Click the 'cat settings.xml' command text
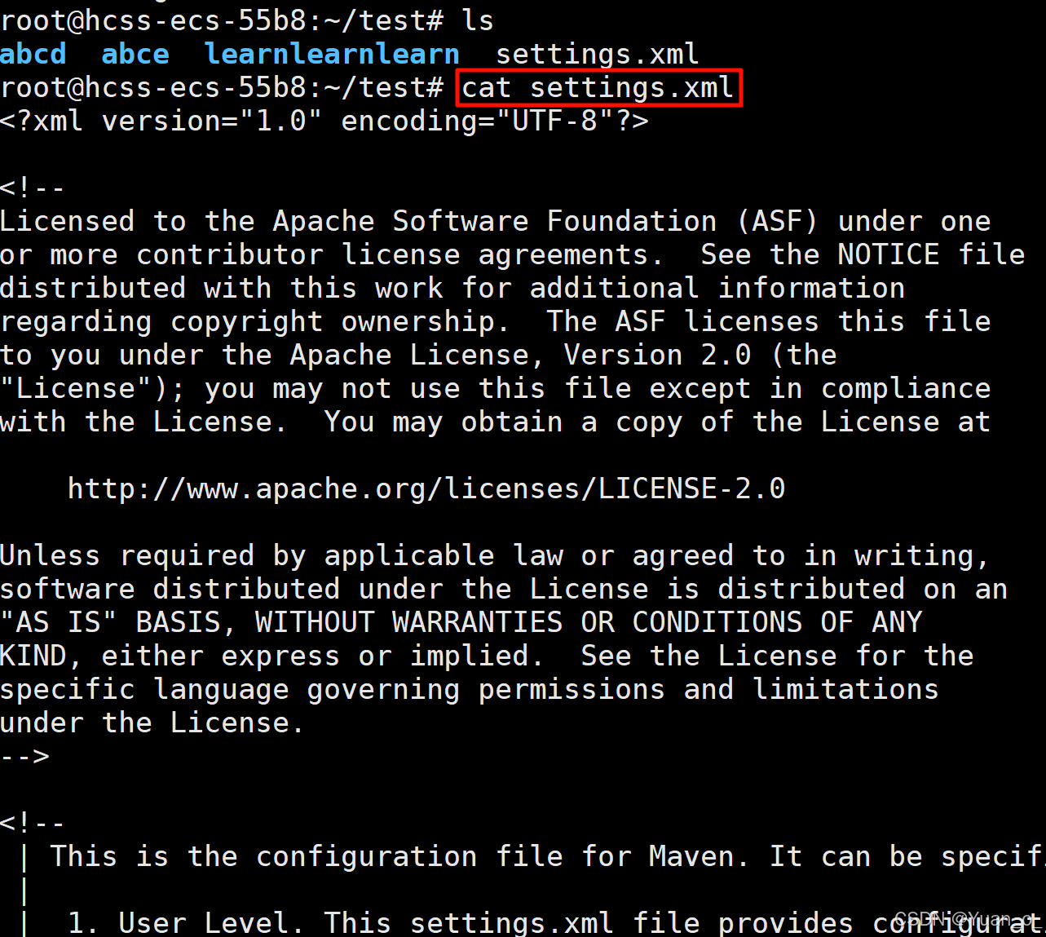Image resolution: width=1046 pixels, height=937 pixels. 598,87
